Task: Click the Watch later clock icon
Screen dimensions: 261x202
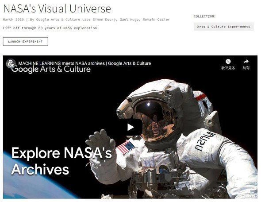Action: 228,62
